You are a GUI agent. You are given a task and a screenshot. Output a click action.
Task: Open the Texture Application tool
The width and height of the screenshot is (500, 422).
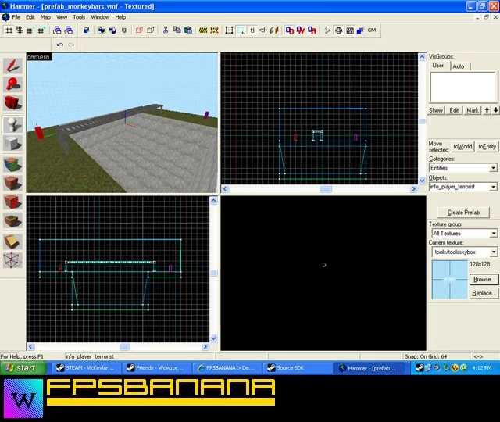tap(12, 165)
